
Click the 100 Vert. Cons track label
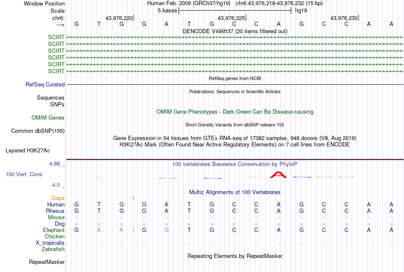[24, 174]
